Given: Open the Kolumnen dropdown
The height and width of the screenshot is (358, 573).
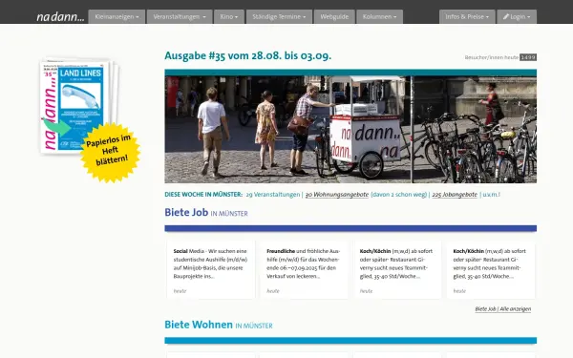Looking at the screenshot, I should click(379, 17).
